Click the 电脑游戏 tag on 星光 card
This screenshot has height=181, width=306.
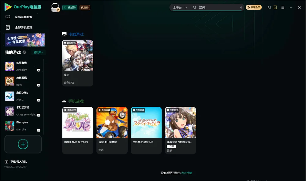coord(70,43)
